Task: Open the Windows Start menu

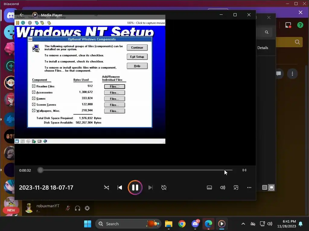Action: (x=88, y=224)
